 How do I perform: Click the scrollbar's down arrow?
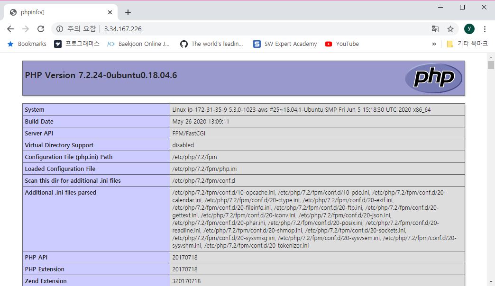click(491, 282)
